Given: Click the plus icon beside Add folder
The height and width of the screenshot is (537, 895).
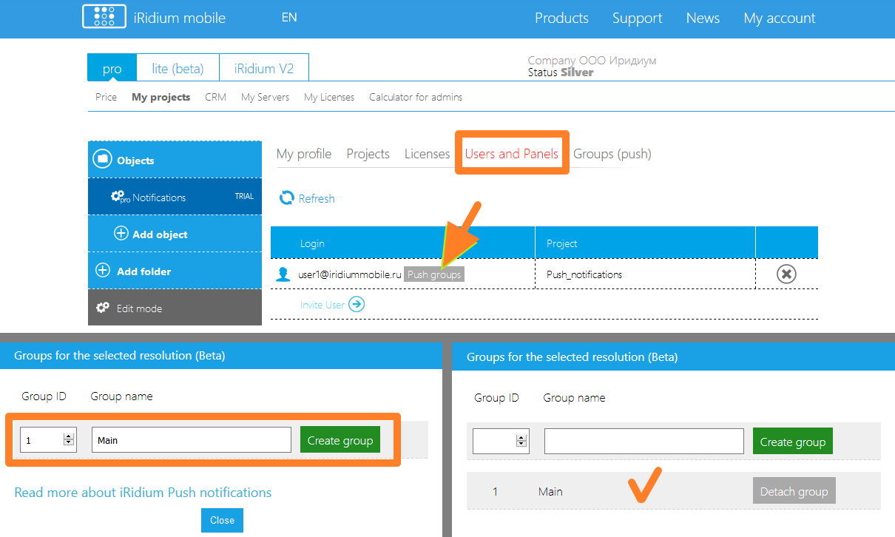Looking at the screenshot, I should [x=103, y=271].
